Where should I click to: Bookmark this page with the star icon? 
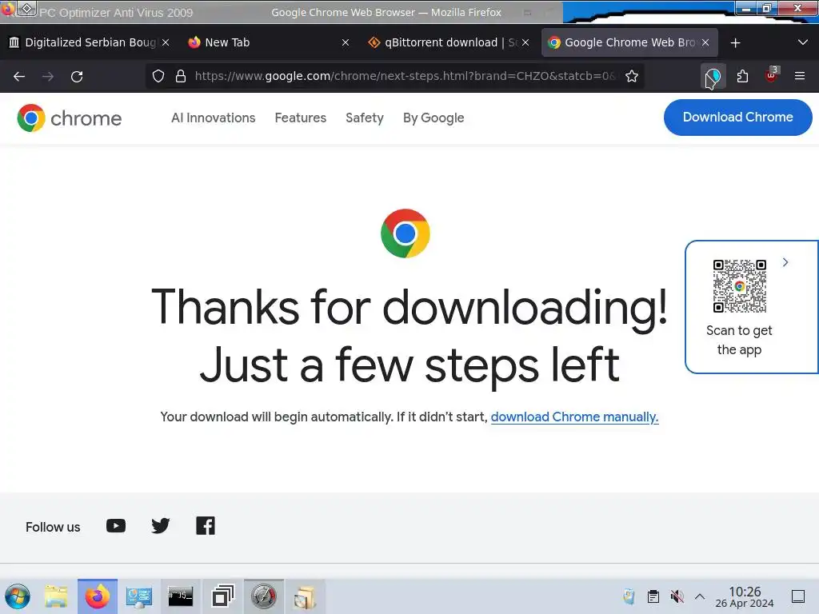[x=632, y=76]
